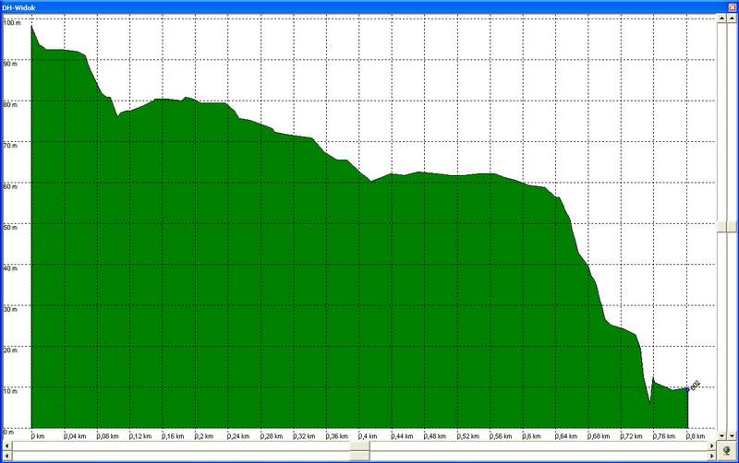739x463 pixels.
Task: Select waypoint marker 002 at the profile end
Action: pos(691,386)
